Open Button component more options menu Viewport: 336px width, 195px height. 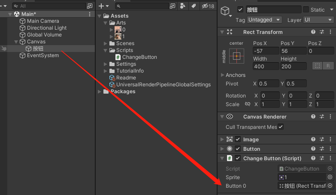point(330,149)
